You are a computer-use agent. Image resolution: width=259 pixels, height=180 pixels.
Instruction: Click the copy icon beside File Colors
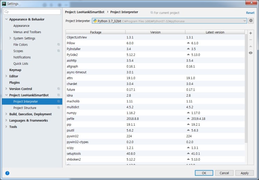(59, 44)
